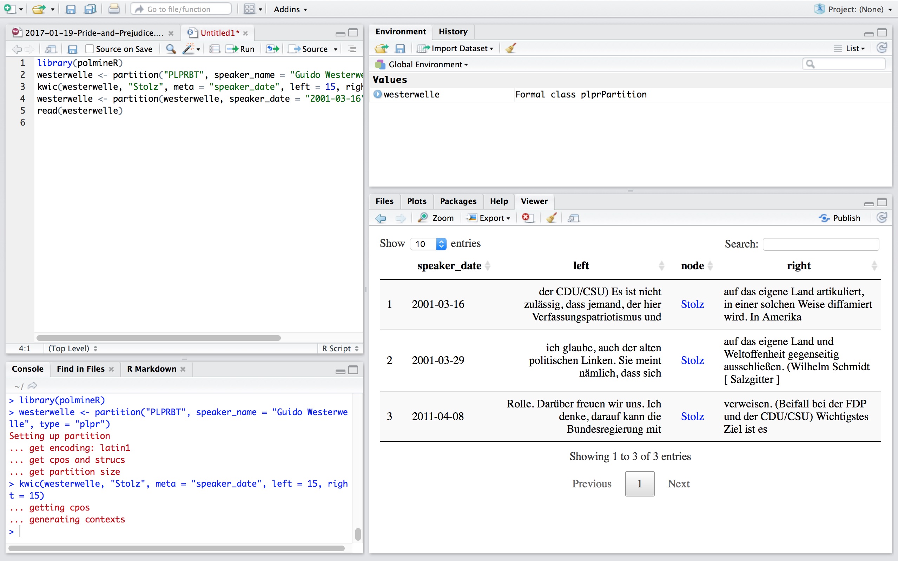Click the New File icon in main toolbar
The width and height of the screenshot is (898, 561).
pyautogui.click(x=10, y=9)
